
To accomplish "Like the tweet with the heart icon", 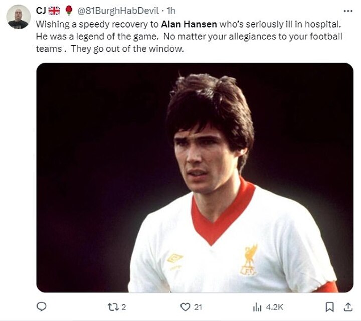I will point(186,307).
